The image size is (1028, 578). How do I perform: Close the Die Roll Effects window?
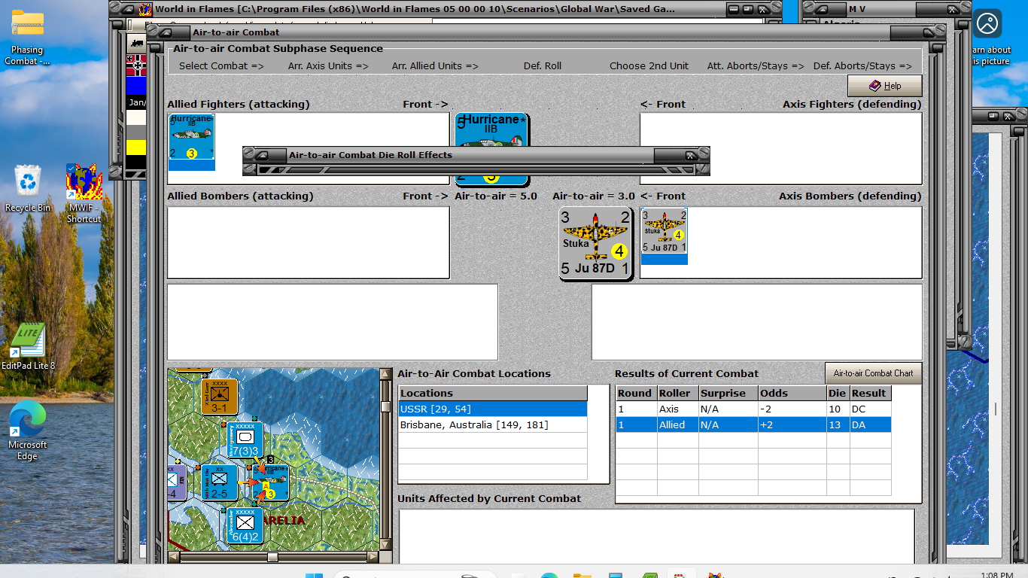tap(690, 155)
